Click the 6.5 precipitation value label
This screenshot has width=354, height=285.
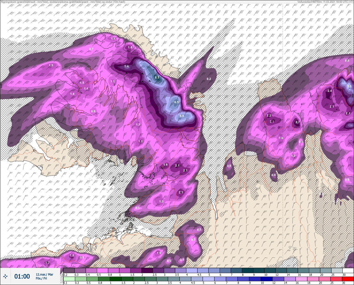177,102
